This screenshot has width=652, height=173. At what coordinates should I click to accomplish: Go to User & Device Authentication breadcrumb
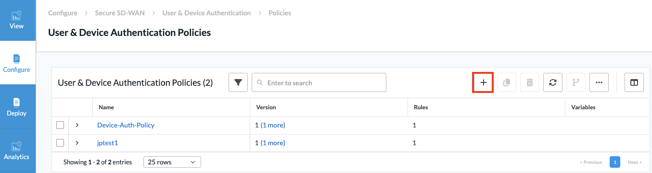206,13
